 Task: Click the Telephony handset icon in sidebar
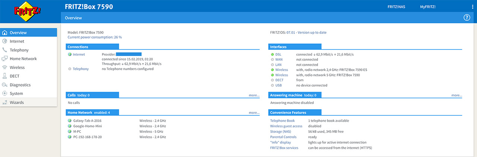(x=5, y=50)
